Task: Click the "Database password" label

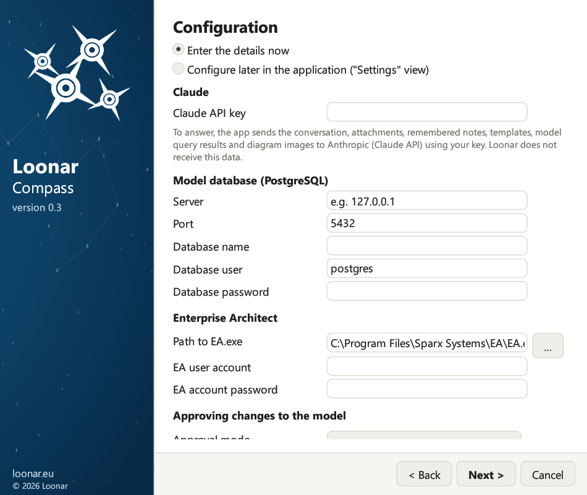Action: click(221, 292)
